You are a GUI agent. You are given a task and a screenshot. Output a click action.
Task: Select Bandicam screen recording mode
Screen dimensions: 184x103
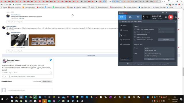pyautogui.click(x=121, y=17)
